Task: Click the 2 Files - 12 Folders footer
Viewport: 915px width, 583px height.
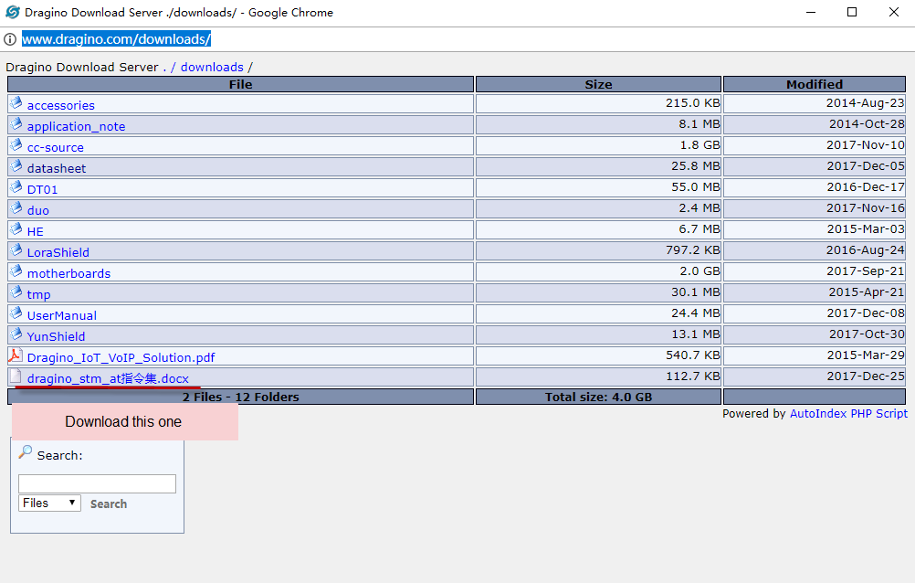Action: pos(240,397)
